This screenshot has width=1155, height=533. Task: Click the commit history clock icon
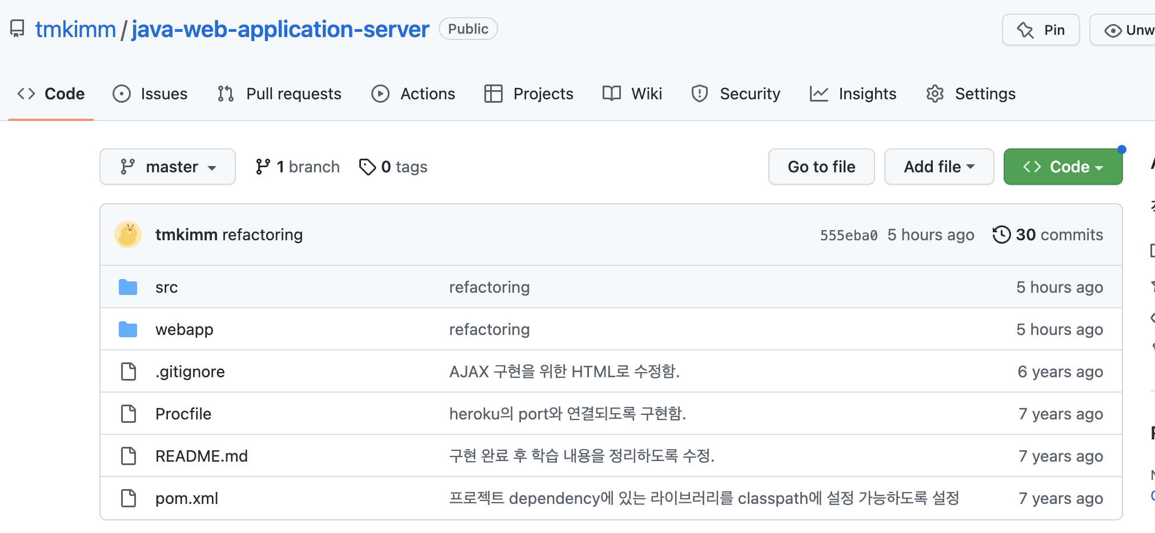1001,235
